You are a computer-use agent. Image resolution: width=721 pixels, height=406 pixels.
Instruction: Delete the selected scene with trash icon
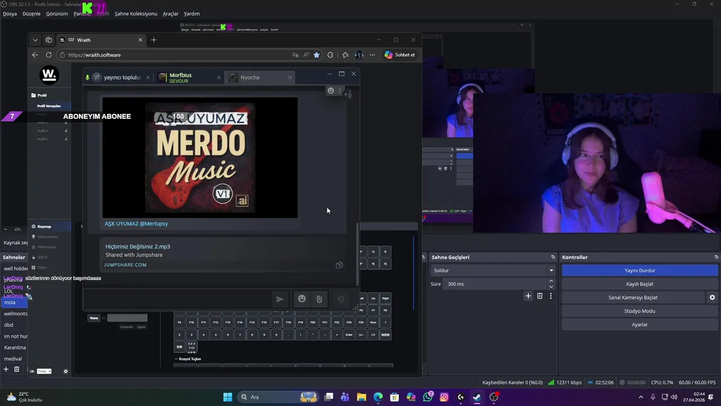tap(17, 369)
